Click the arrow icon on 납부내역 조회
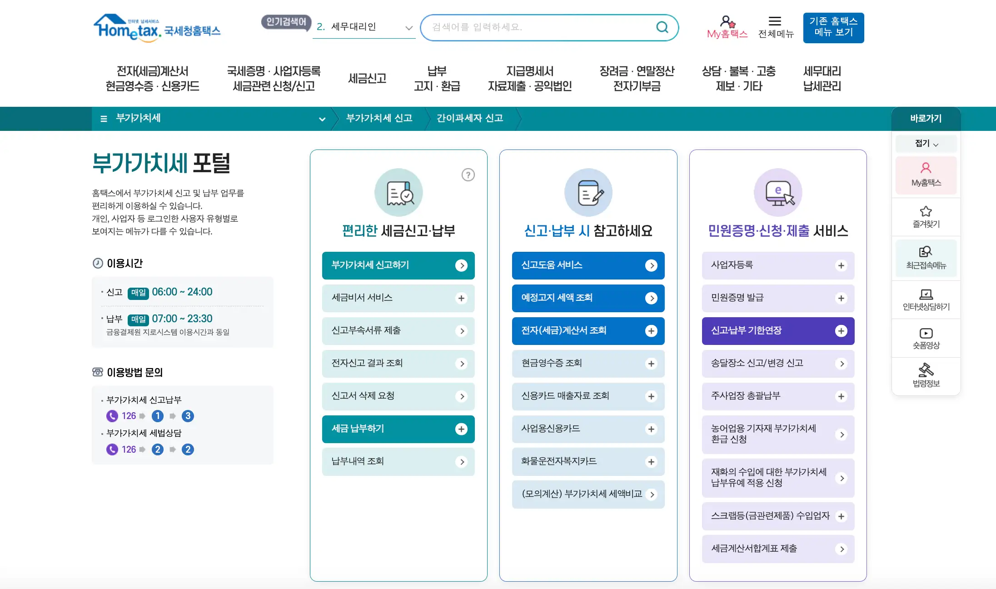Screen dimensions: 996x589 pyautogui.click(x=461, y=462)
